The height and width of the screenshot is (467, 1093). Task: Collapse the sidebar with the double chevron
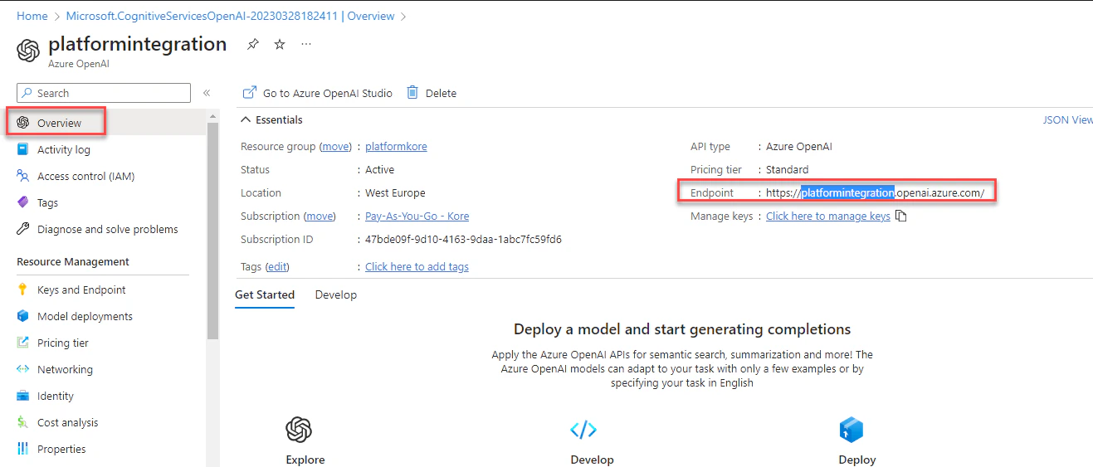point(207,93)
